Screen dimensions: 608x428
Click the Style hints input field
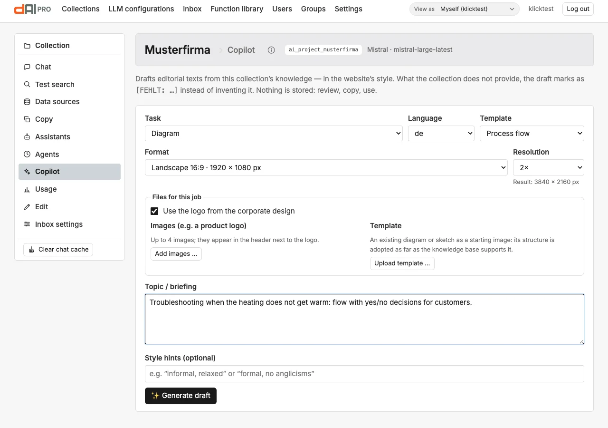coord(364,374)
